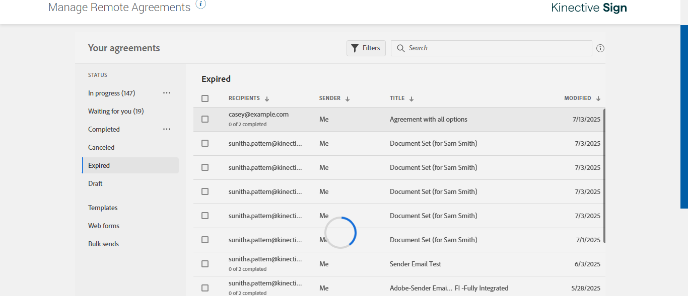Check the Sender Email Test row checkbox
This screenshot has width=688, height=296.
coord(205,264)
